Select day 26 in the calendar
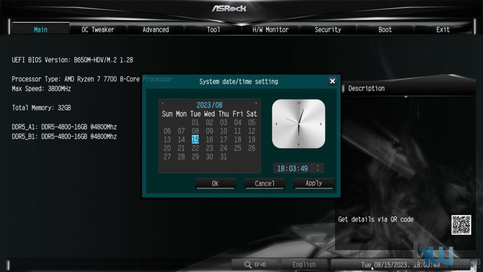 click(252, 148)
